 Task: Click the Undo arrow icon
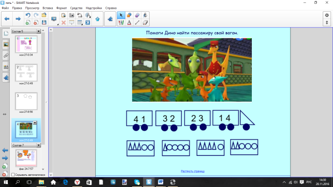click(x=28, y=15)
